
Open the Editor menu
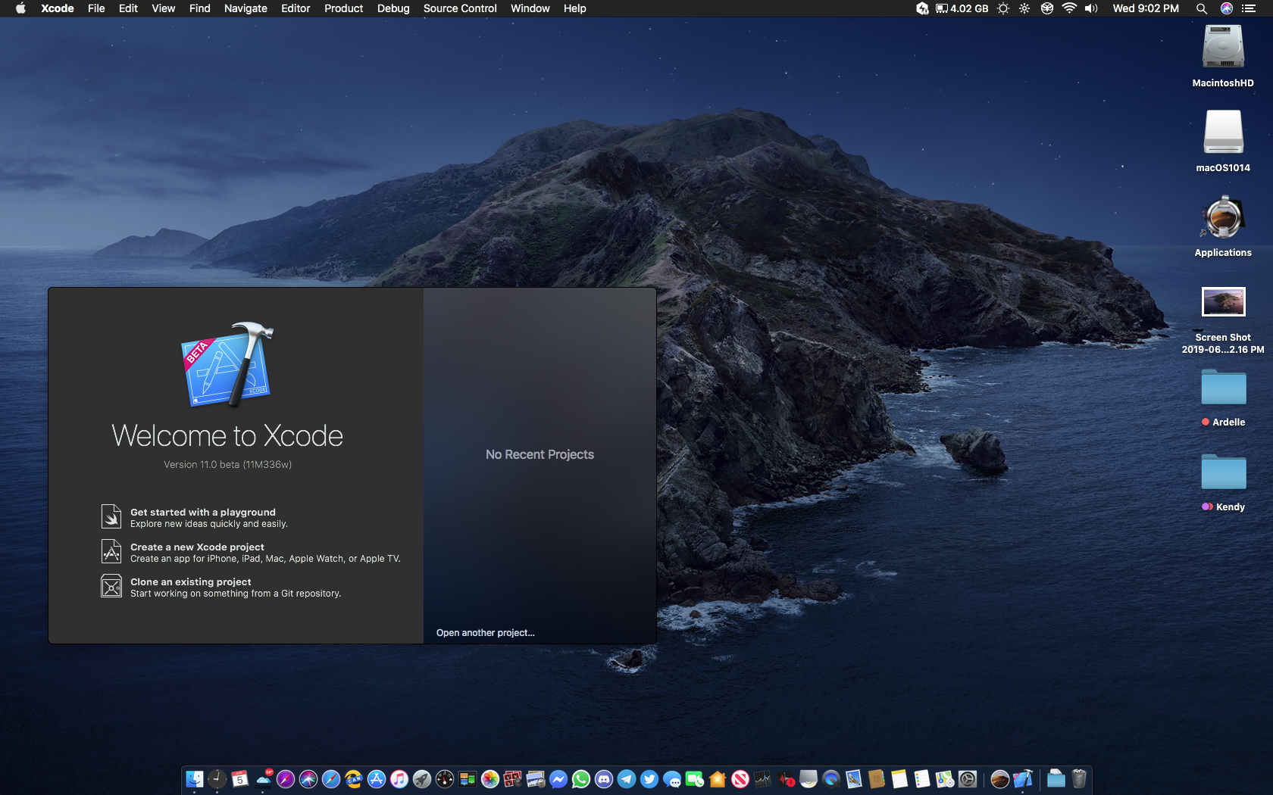(x=296, y=8)
